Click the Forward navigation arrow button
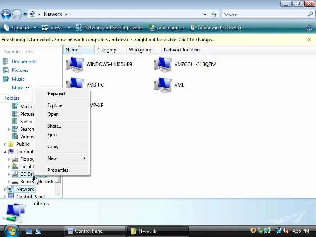Screen dimensions: 316x237 (17, 14)
